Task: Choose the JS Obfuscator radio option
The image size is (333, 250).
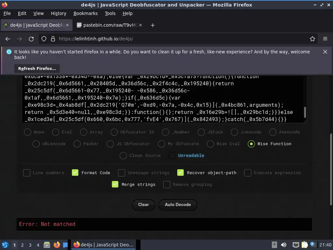Action: (x=110, y=144)
